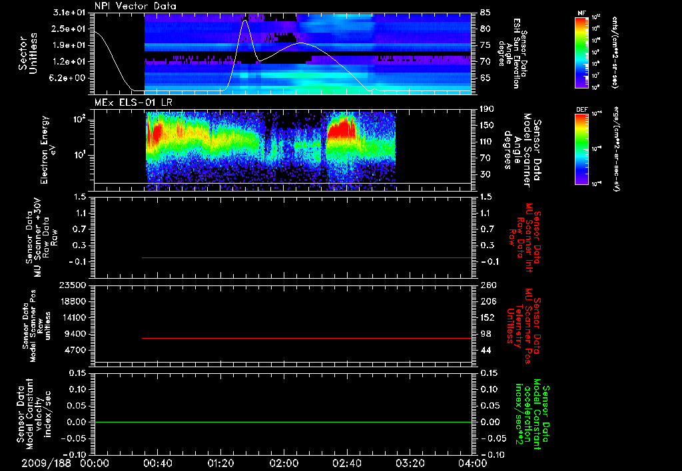Click the "MEx ELS-01 LR" panel title
Screen dimensions: 682x471
[133, 102]
